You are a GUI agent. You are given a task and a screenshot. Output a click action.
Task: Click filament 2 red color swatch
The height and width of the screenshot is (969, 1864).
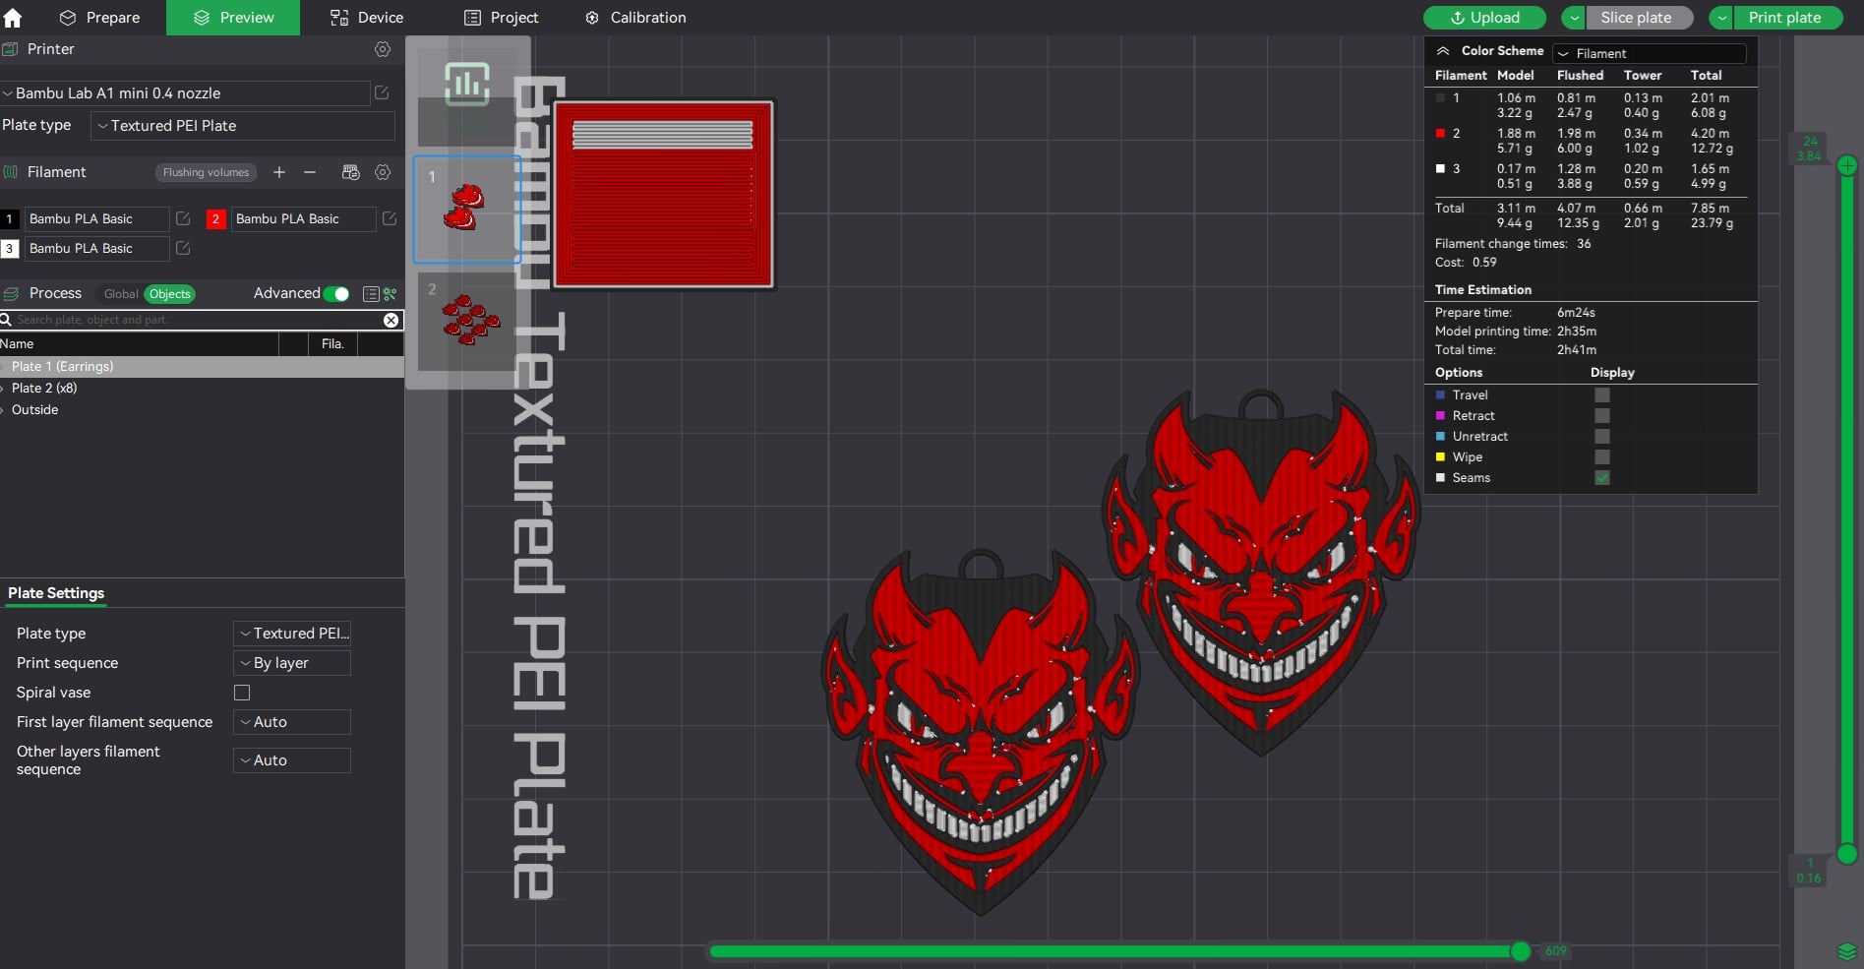[215, 218]
